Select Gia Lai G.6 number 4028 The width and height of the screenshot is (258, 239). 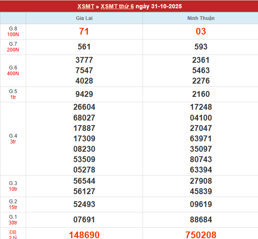[x=84, y=81]
